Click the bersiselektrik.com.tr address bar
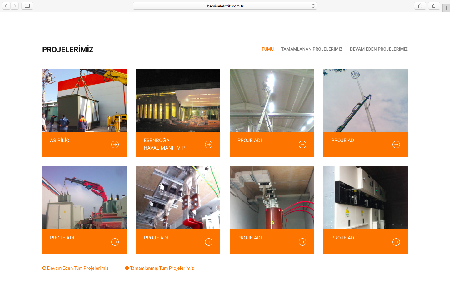Screen dimensions: 450x281 pos(225,6)
